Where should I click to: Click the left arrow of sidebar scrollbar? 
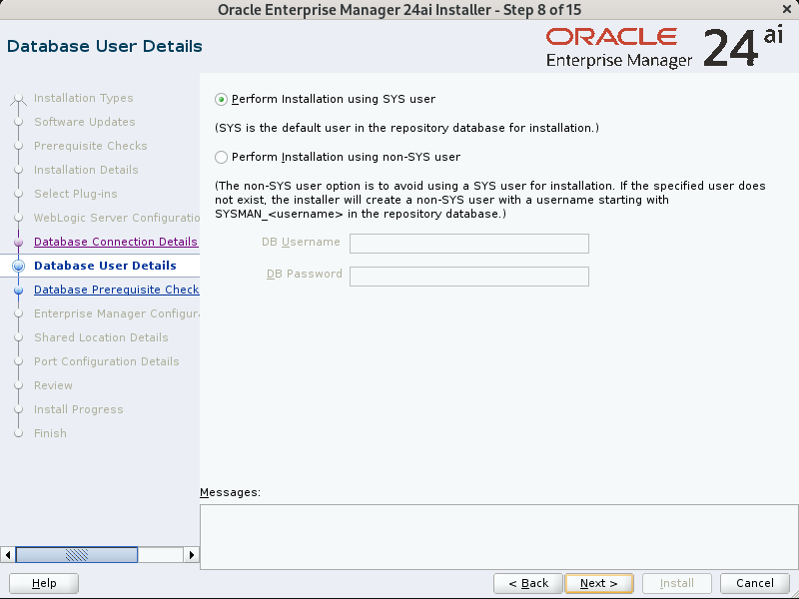8,555
